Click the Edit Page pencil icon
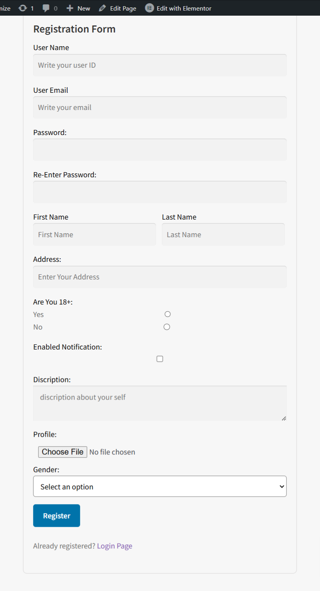 (x=102, y=8)
